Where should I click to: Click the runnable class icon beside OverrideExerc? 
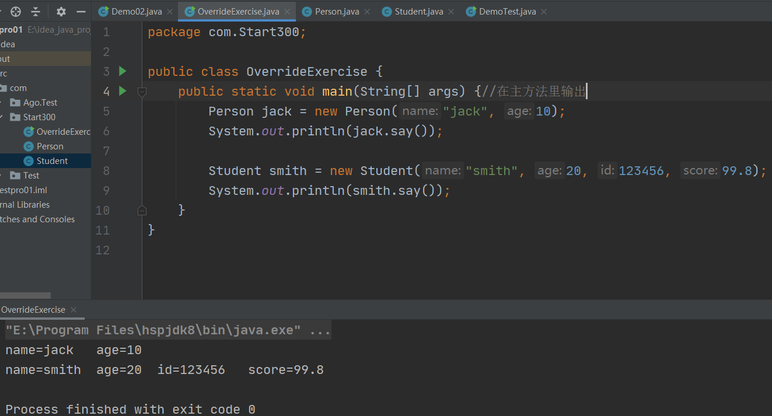(x=28, y=132)
